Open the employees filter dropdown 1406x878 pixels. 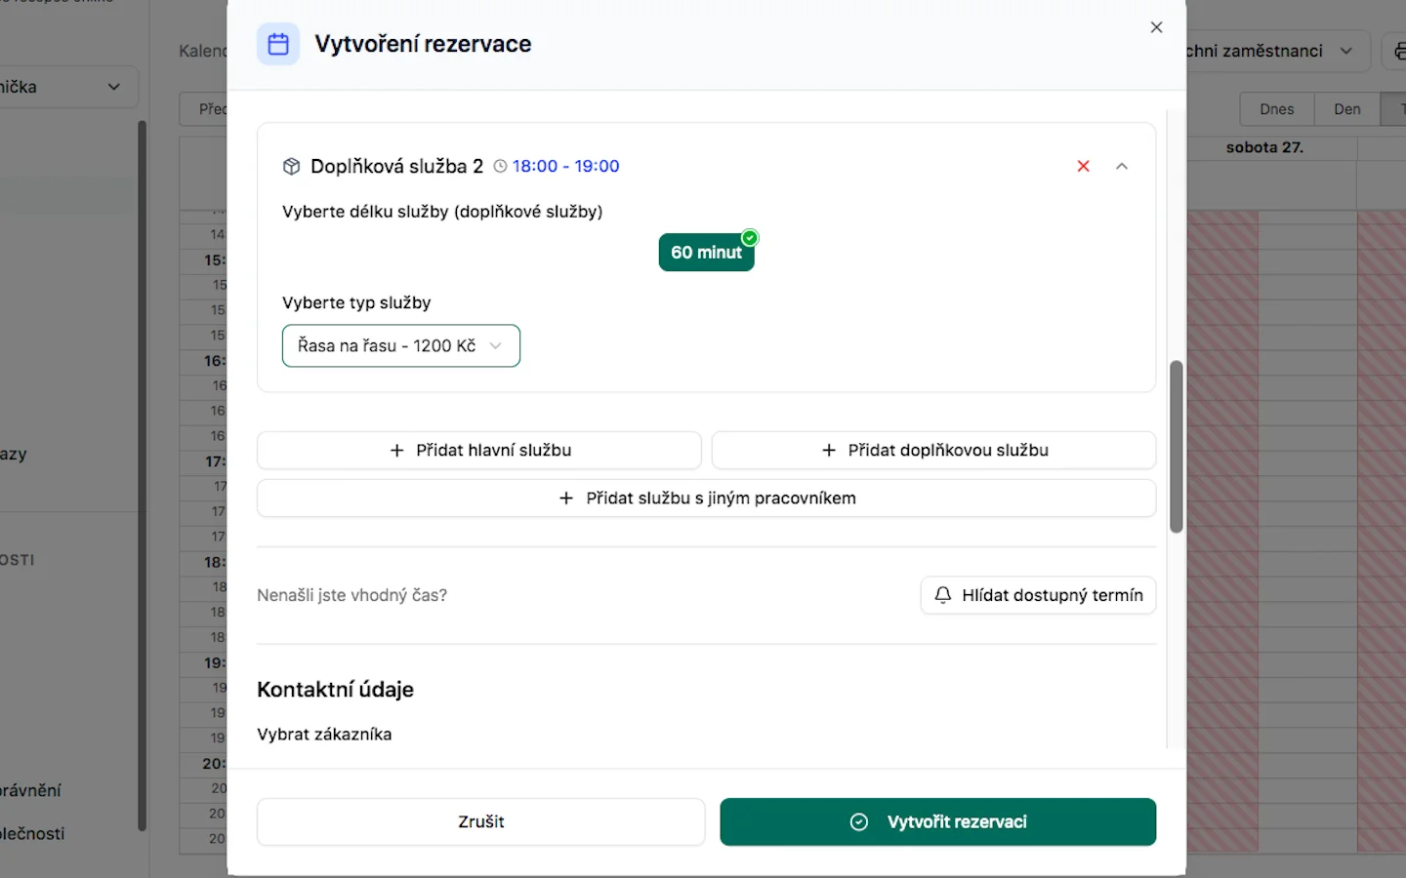[1269, 51]
